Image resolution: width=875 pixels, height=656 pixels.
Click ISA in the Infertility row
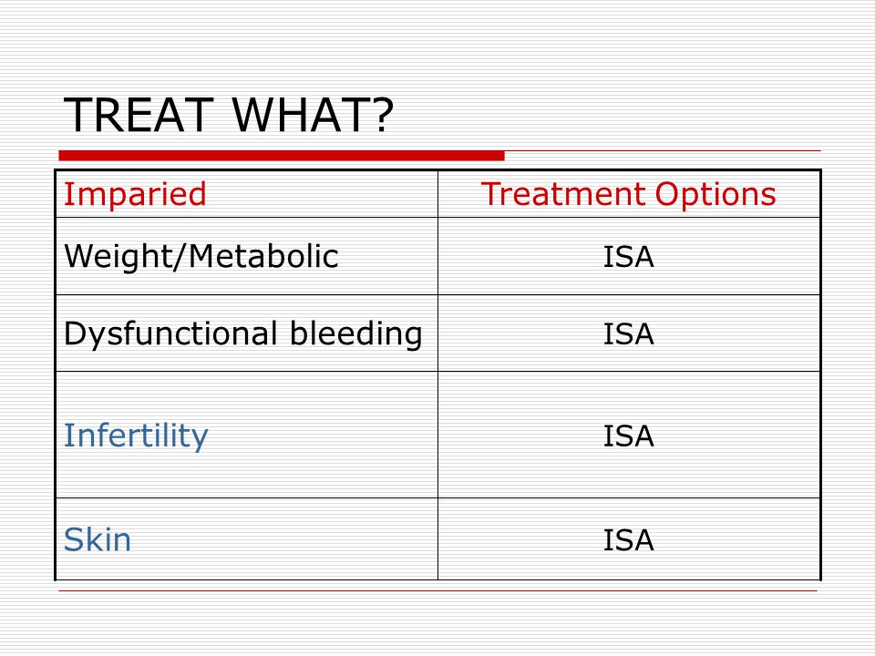(628, 436)
